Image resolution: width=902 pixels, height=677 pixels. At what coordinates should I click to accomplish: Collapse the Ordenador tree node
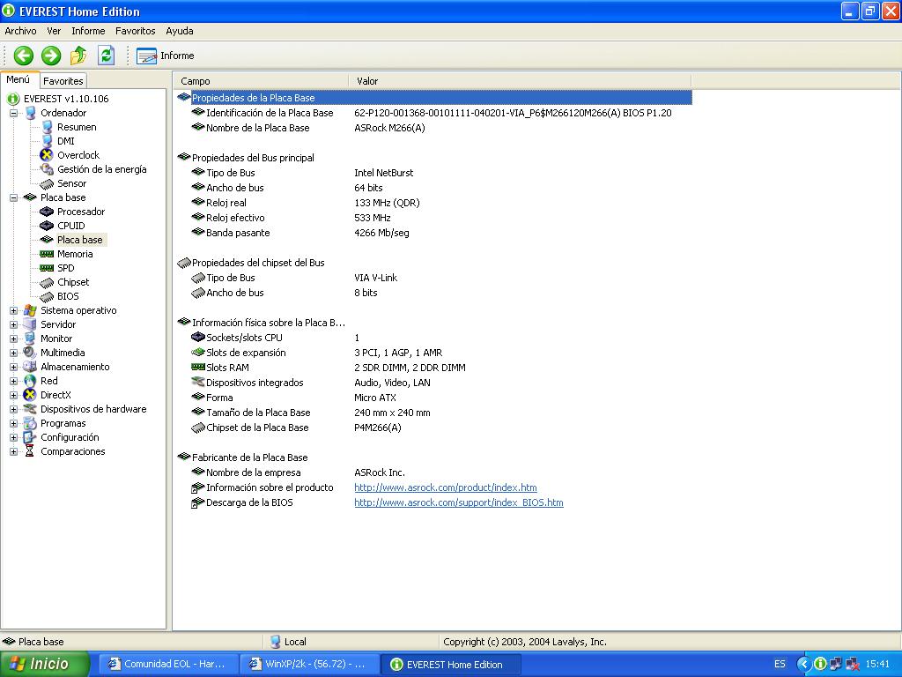point(14,114)
